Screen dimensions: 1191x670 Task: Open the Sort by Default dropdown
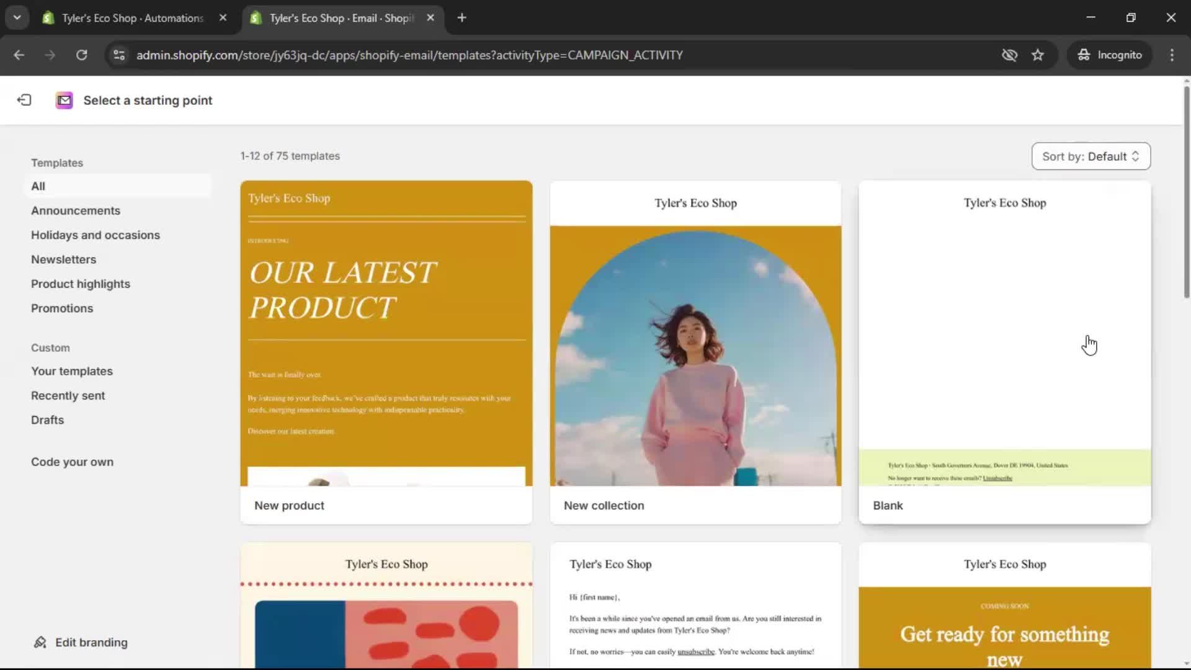coord(1090,156)
